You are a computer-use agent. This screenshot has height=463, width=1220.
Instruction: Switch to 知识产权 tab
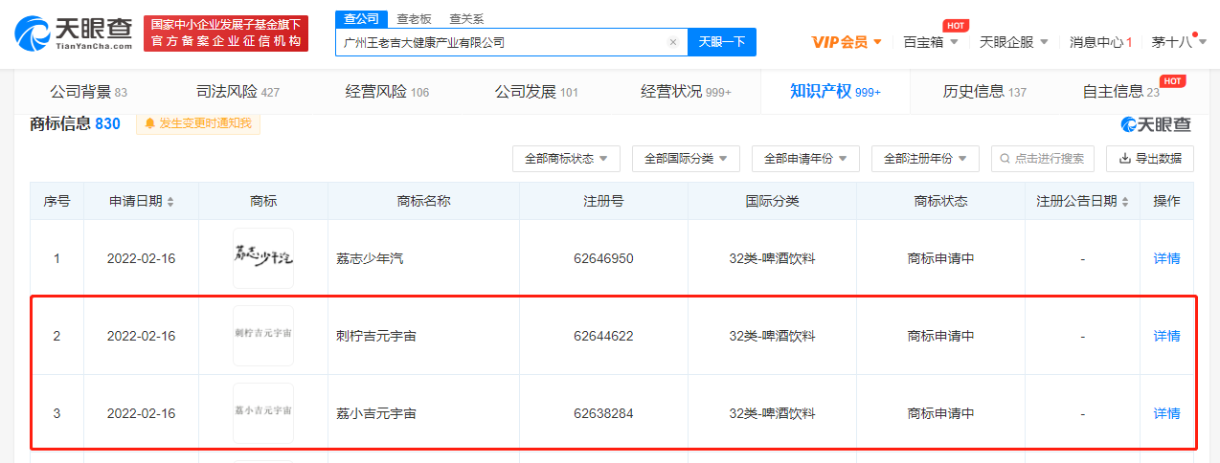pyautogui.click(x=835, y=92)
